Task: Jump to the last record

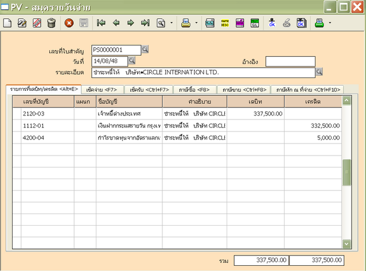Action: pos(145,24)
